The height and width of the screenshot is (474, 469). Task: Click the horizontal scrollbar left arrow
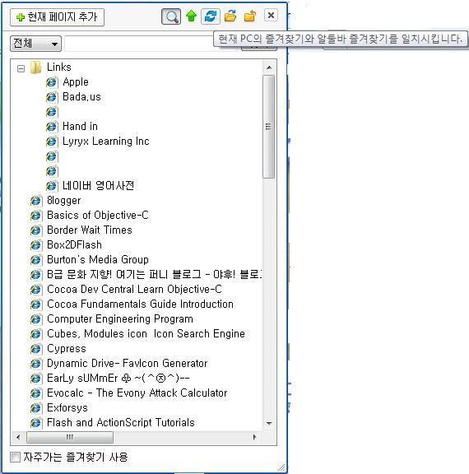pyautogui.click(x=18, y=437)
